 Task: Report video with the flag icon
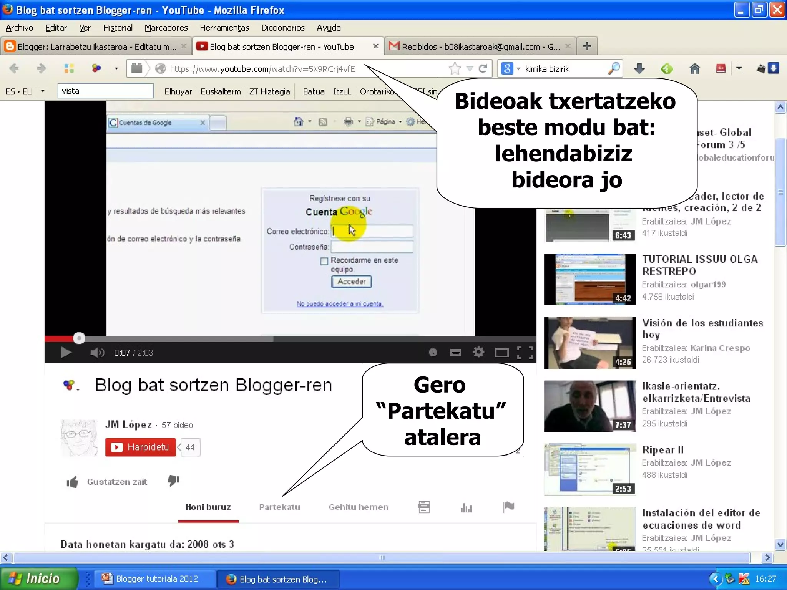(x=508, y=507)
